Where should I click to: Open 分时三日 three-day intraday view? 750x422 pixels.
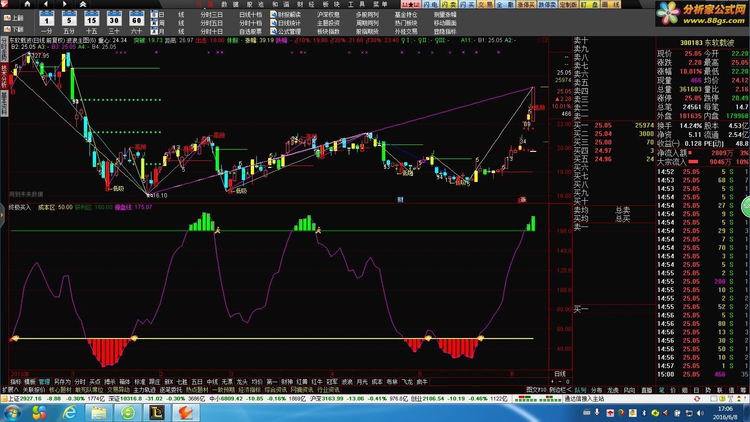212,15
